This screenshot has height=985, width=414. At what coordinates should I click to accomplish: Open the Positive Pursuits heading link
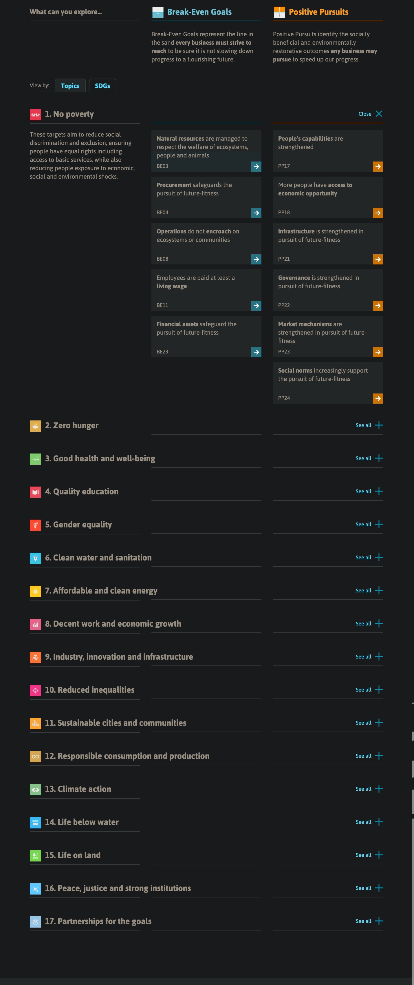pyautogui.click(x=318, y=12)
